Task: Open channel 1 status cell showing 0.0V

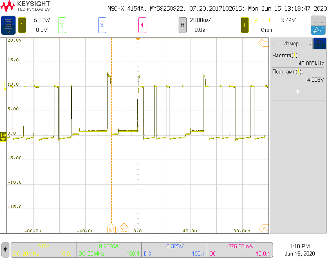Action: click(43, 250)
